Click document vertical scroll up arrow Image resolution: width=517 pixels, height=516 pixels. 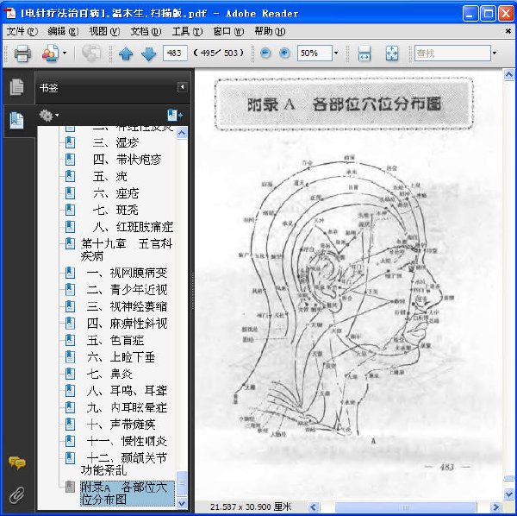(x=509, y=75)
